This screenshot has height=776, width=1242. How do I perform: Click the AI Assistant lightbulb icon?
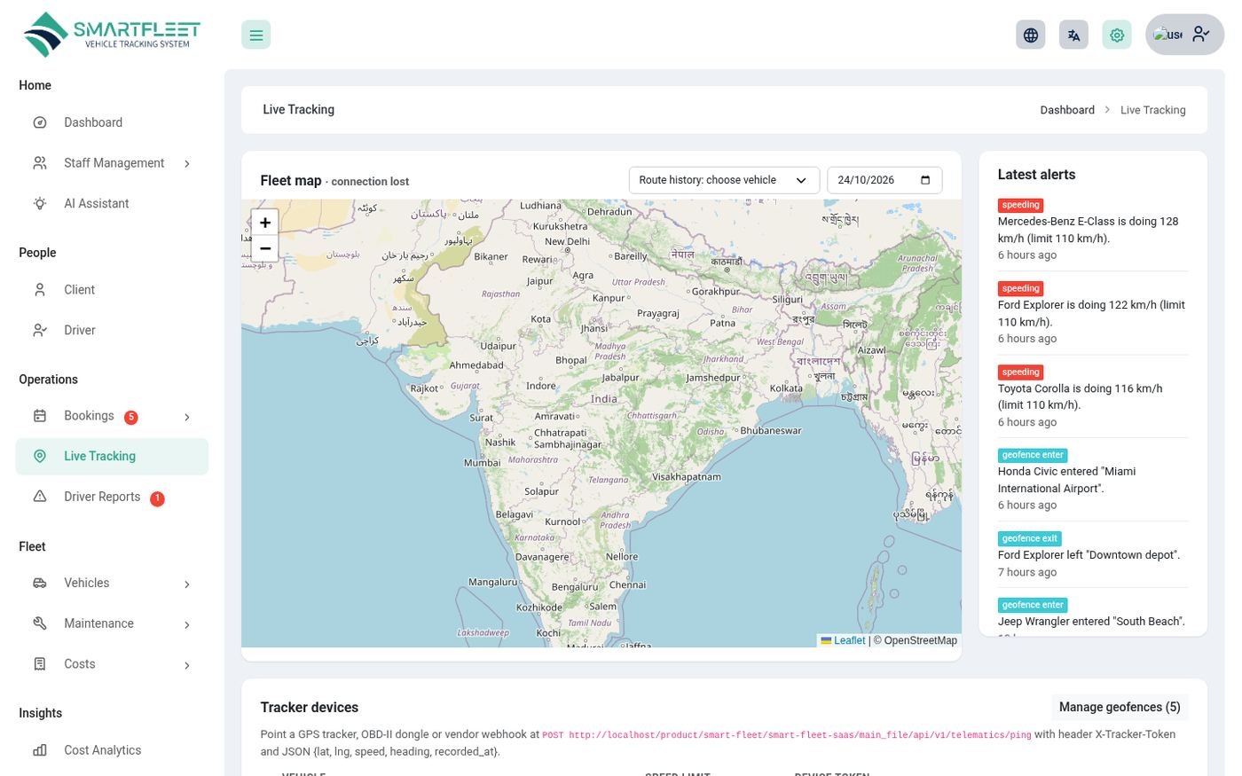(x=40, y=203)
